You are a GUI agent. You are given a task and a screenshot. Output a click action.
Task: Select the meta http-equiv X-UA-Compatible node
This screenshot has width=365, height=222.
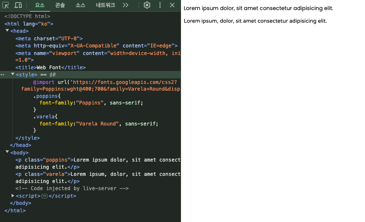tap(96, 46)
